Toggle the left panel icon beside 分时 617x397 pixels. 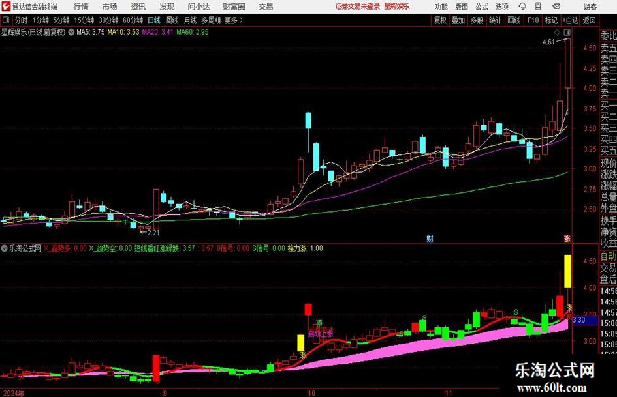(x=6, y=20)
